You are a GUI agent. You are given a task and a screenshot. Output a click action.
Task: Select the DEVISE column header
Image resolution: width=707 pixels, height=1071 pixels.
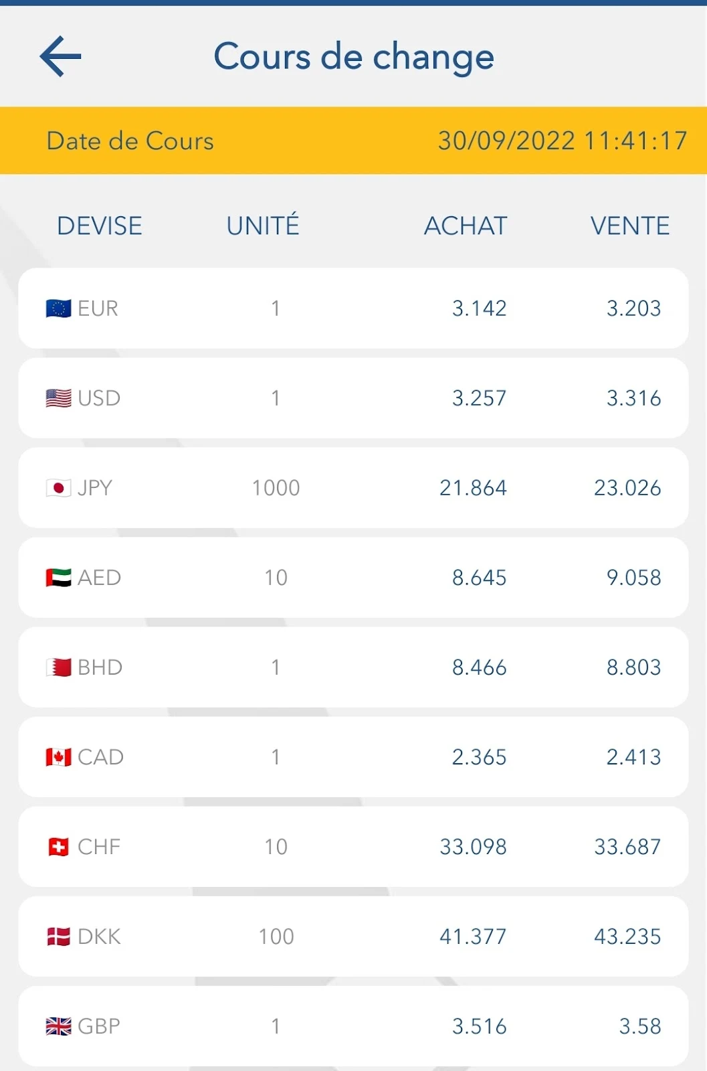click(100, 226)
